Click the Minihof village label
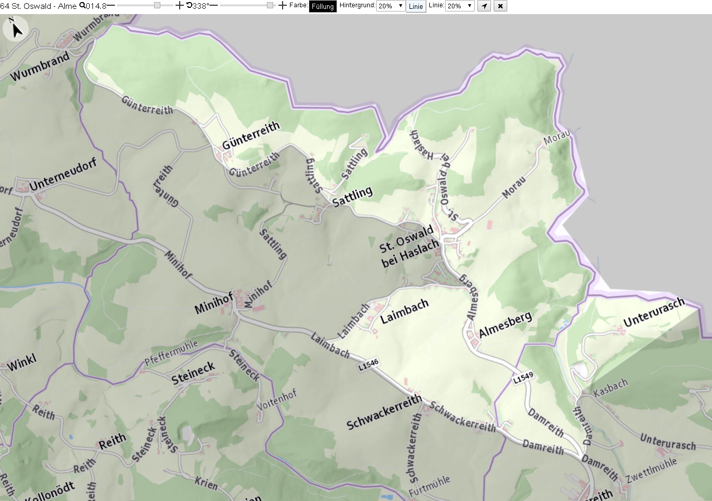 pos(214,303)
